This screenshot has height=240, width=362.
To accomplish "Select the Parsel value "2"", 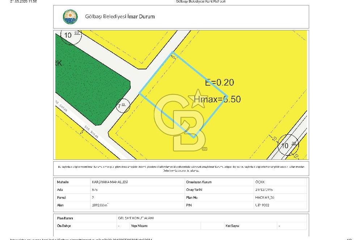I will tap(93, 198).
